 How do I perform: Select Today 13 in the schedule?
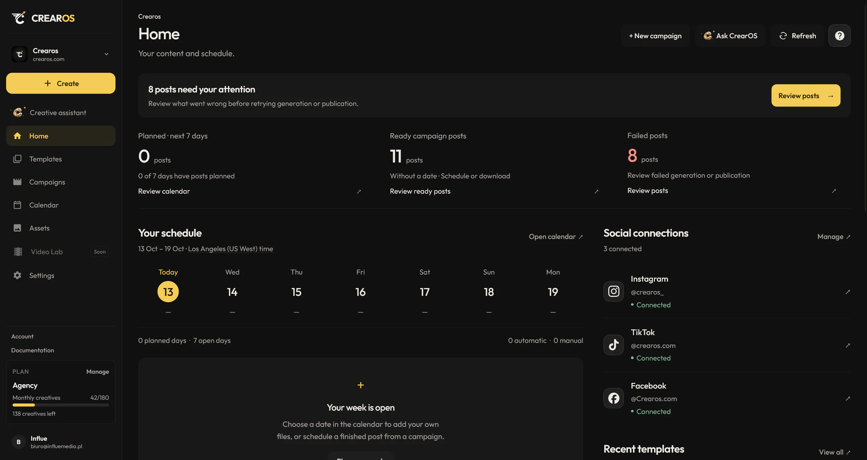coord(168,291)
